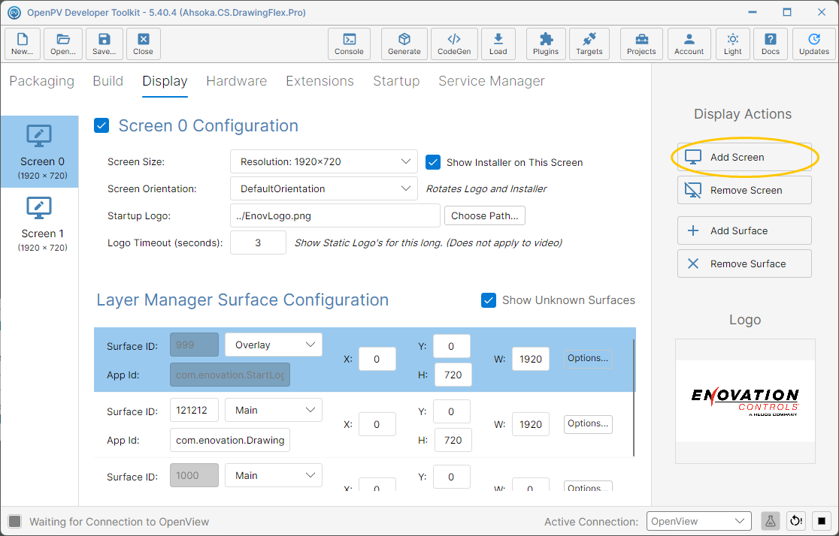This screenshot has width=839, height=536.
Task: Open Projects briefcase icon
Action: 641,44
